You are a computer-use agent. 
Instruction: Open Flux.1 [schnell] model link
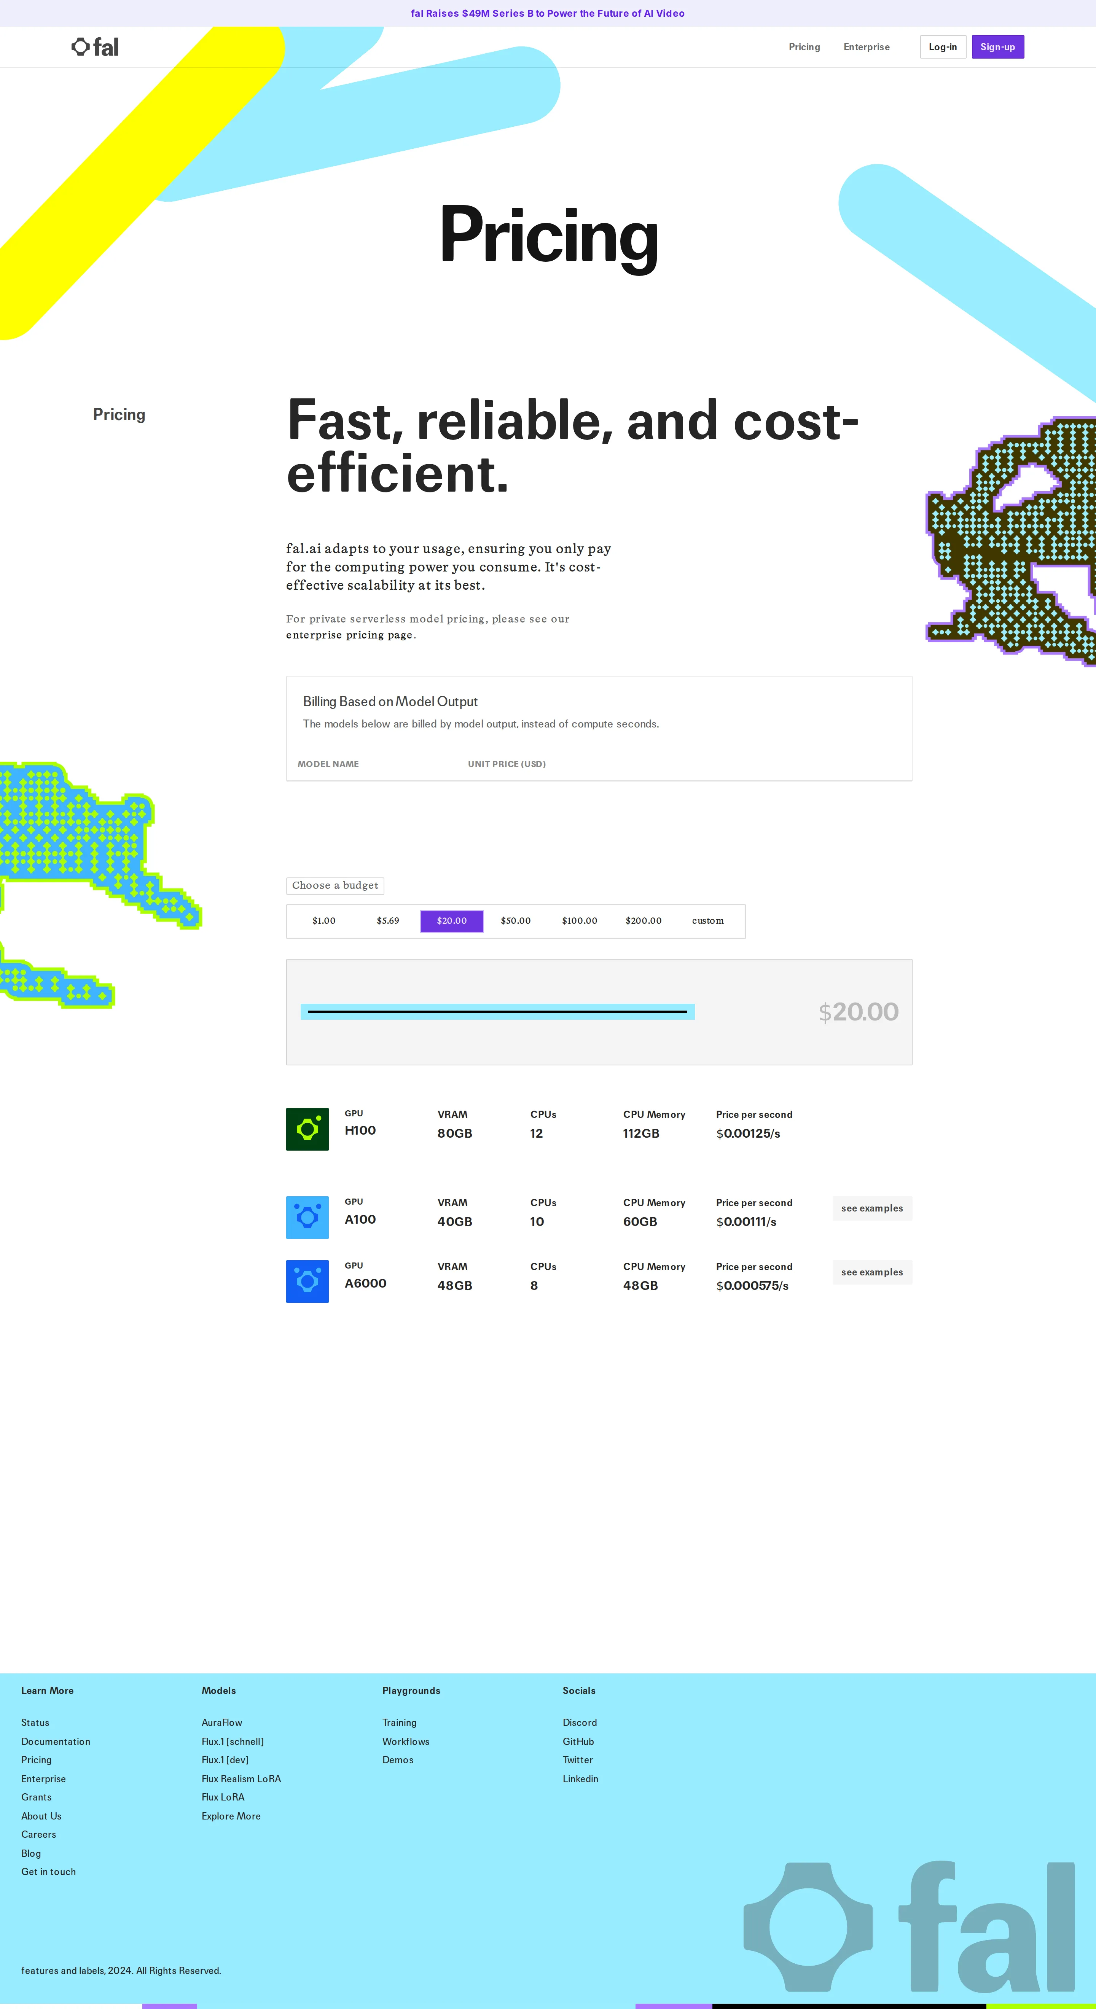[233, 1742]
